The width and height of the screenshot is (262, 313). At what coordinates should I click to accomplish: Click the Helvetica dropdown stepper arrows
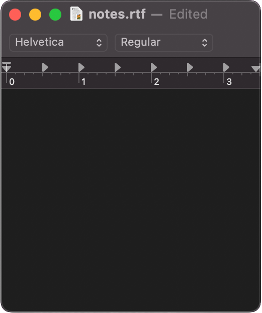click(99, 43)
